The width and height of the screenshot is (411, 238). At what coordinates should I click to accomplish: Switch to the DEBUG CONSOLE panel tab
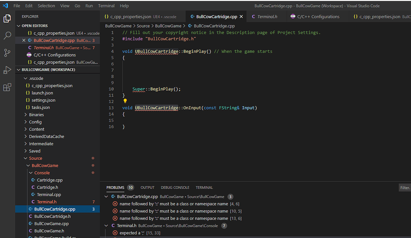click(175, 187)
